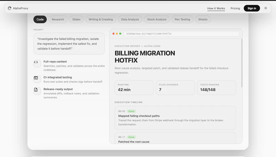Click the Tests Passing 148/148 card
This screenshot has width=276, height=157.
click(x=217, y=88)
